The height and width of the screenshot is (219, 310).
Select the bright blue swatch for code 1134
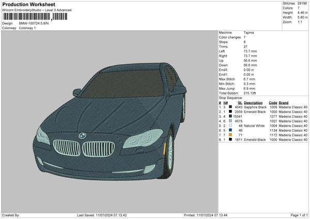230,130
